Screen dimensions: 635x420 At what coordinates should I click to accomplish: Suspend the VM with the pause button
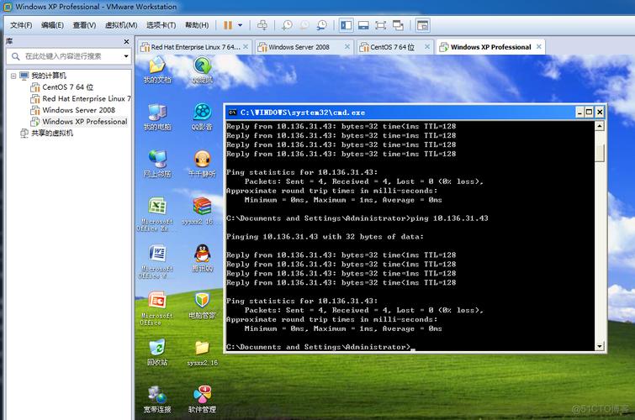228,25
